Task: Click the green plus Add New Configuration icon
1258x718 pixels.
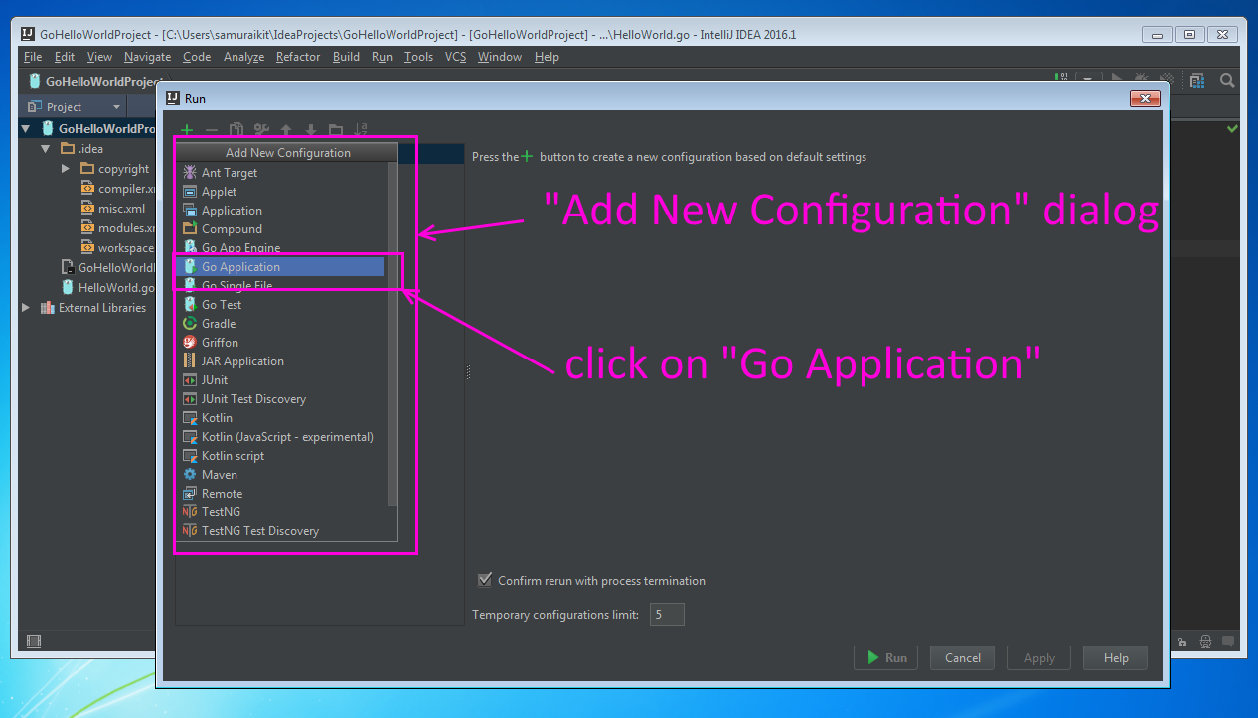Action: (x=187, y=130)
